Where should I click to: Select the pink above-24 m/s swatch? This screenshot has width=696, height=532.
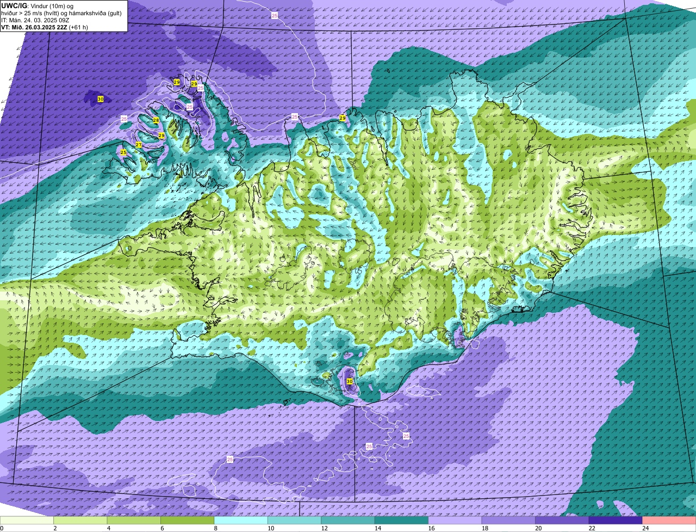pyautogui.click(x=669, y=520)
